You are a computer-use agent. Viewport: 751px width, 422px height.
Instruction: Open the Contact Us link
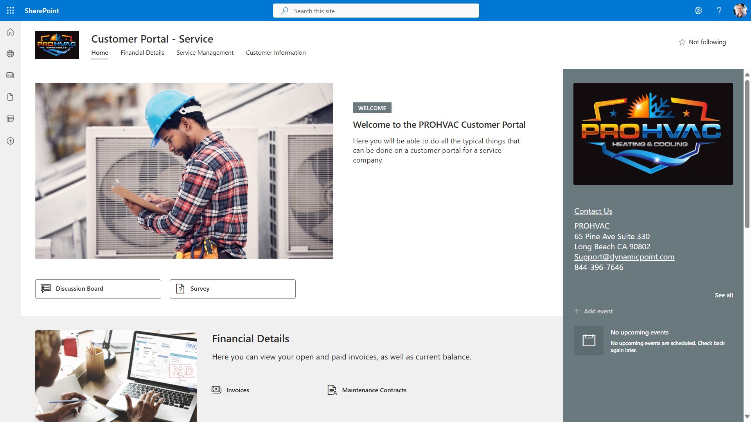pos(593,211)
